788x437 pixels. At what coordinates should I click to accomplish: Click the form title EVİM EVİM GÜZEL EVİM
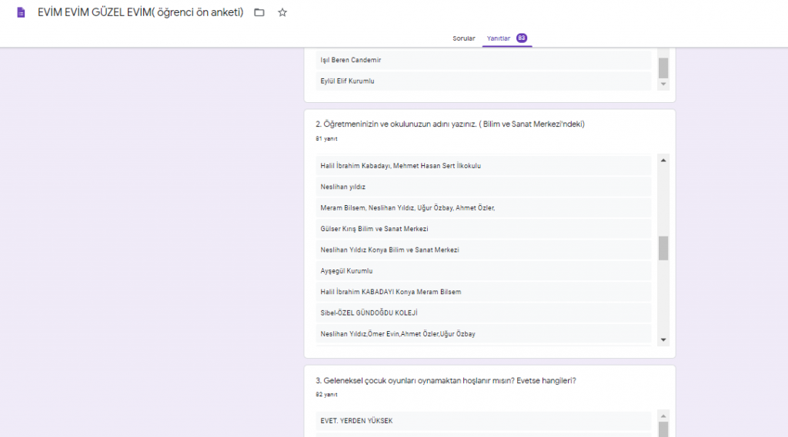[x=140, y=13]
